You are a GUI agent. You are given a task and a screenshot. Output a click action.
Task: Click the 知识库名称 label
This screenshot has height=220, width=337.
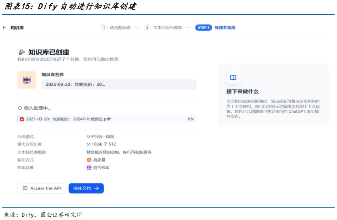53,74
